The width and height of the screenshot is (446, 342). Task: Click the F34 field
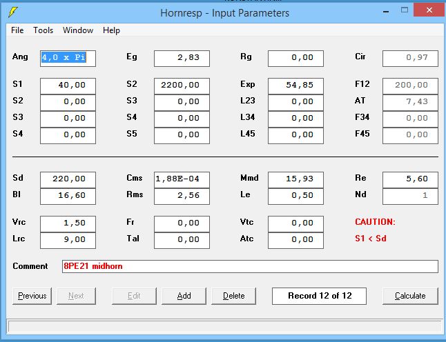click(410, 119)
